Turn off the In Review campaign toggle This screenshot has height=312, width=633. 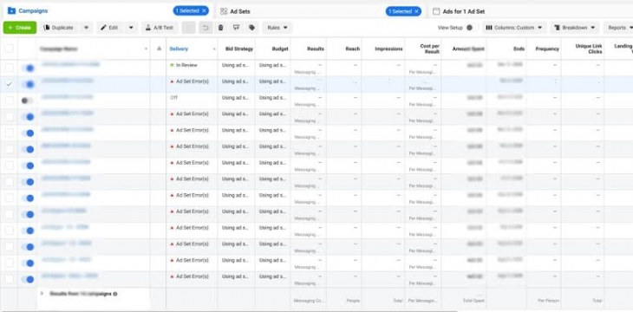tap(28, 68)
